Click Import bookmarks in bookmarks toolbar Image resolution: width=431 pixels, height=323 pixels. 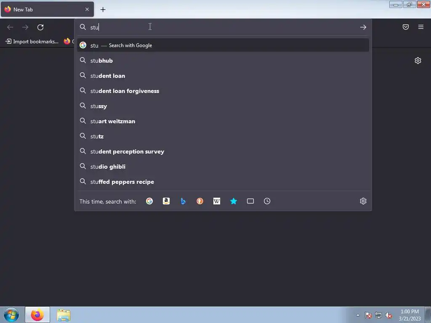(x=32, y=42)
